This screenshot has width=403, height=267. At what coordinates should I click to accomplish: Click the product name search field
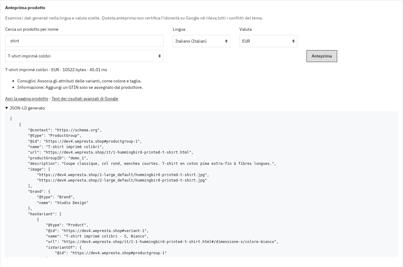84,41
